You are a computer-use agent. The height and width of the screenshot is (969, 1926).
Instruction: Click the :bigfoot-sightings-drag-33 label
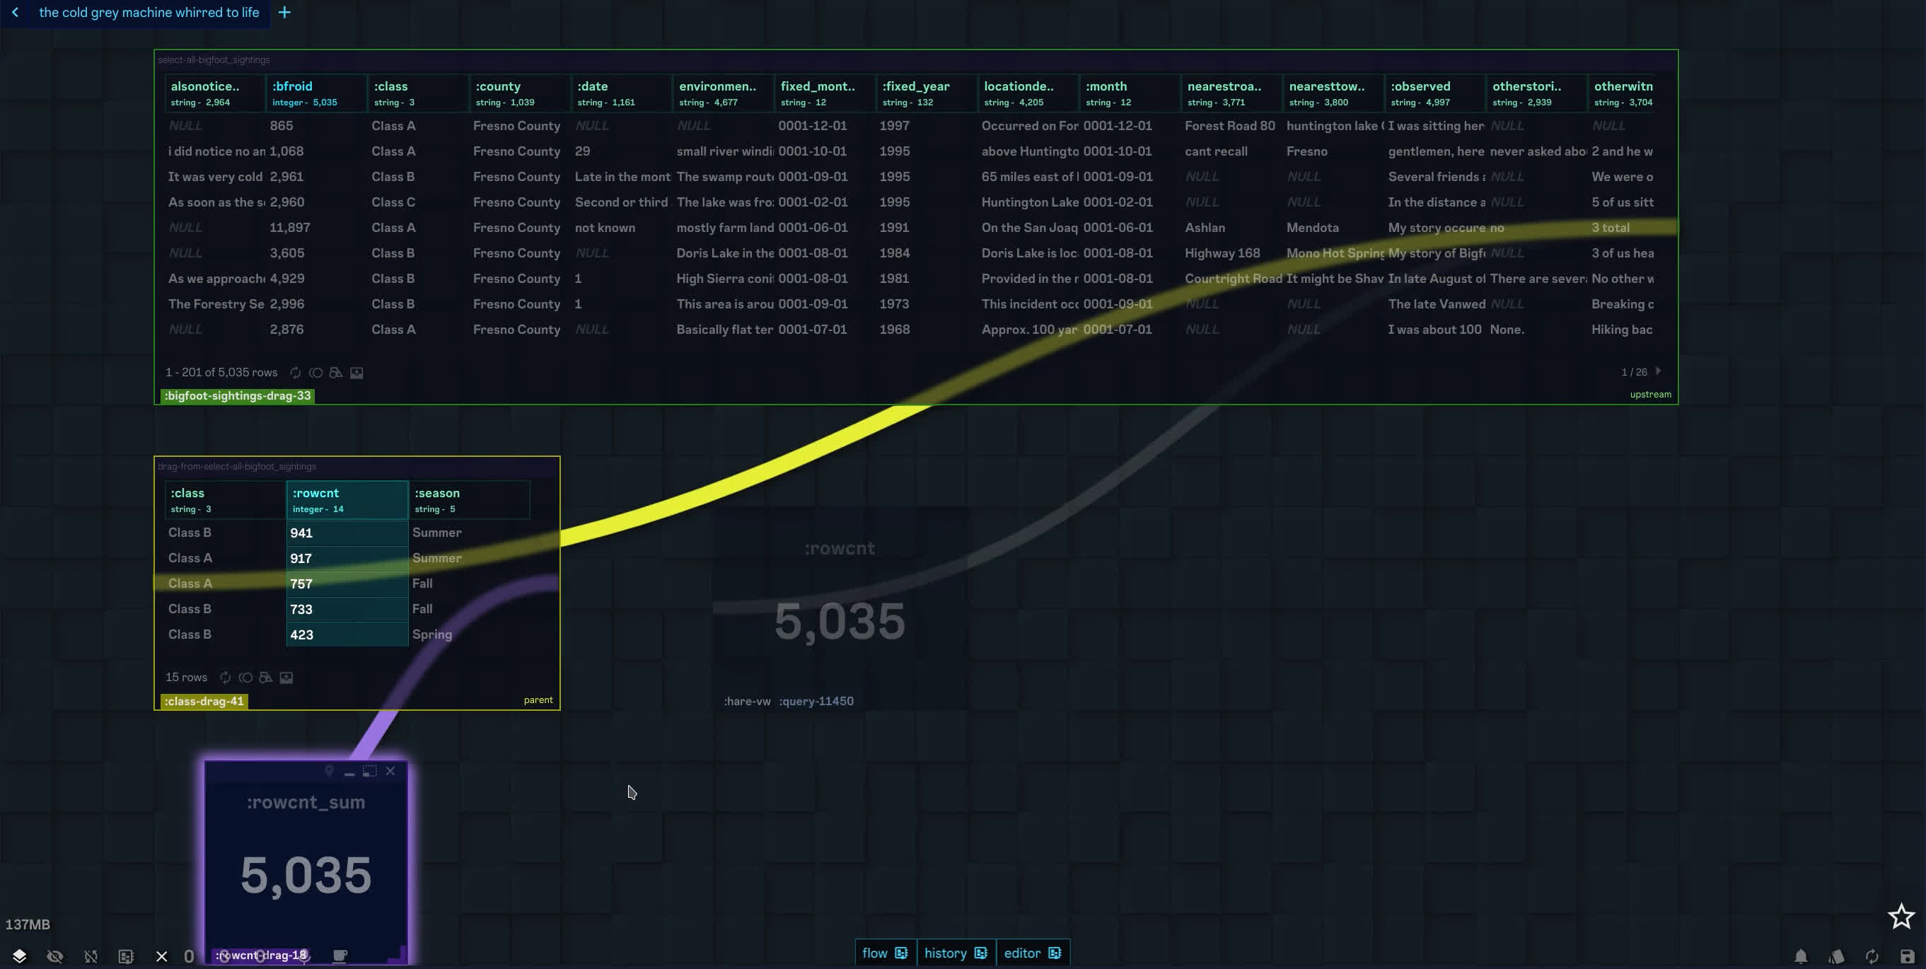coord(237,395)
